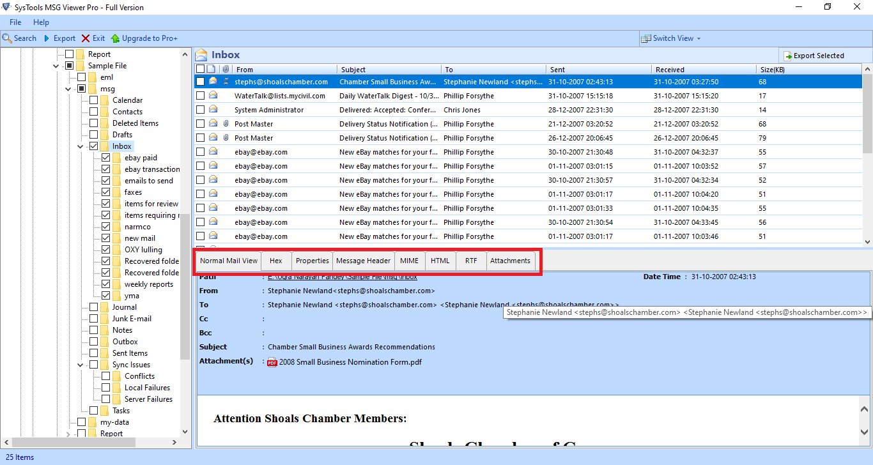The image size is (873, 465).
Task: Check the Contacts folder checkbox
Action: pyautogui.click(x=94, y=112)
